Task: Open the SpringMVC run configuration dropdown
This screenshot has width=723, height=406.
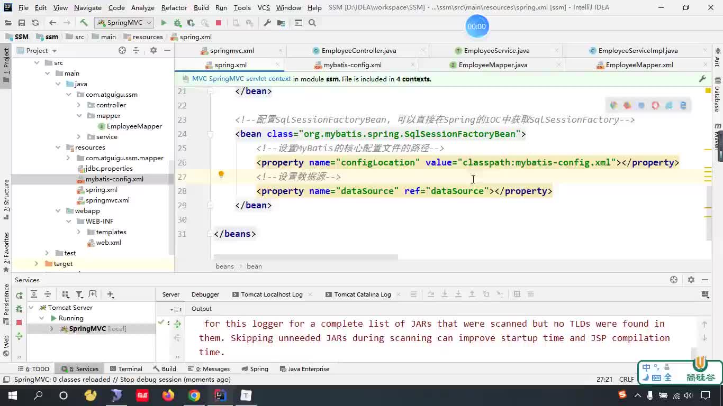Action: coord(124,23)
